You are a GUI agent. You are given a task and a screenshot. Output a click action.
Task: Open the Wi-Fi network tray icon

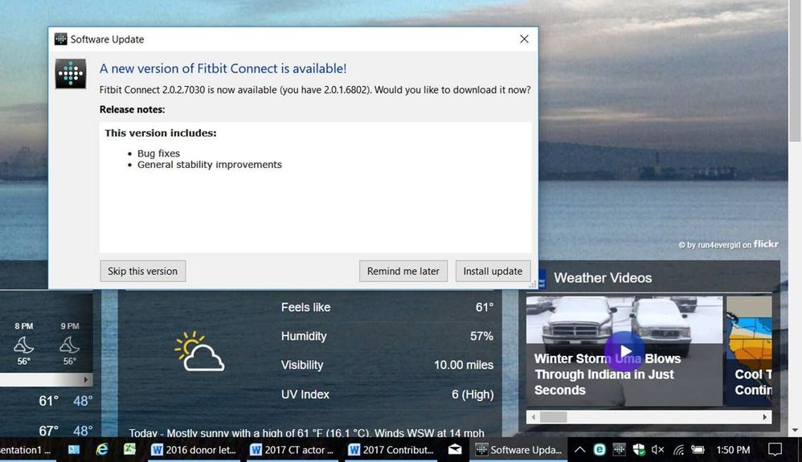[x=678, y=450]
